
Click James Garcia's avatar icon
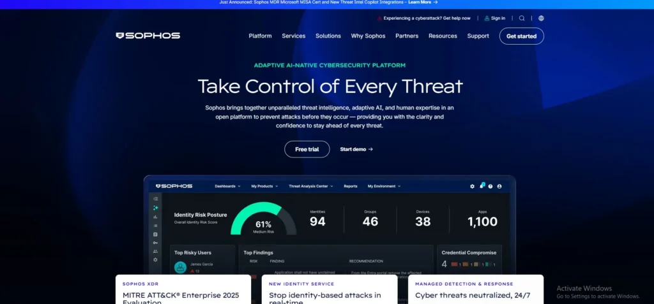[180, 267]
